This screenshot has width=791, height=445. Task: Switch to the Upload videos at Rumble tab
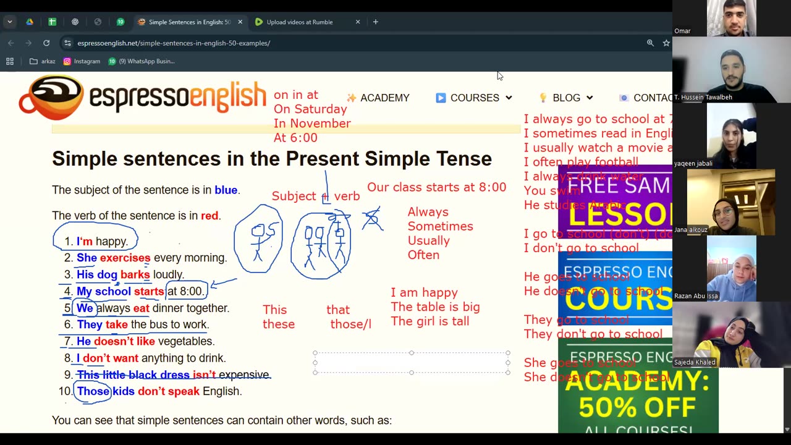tap(300, 22)
